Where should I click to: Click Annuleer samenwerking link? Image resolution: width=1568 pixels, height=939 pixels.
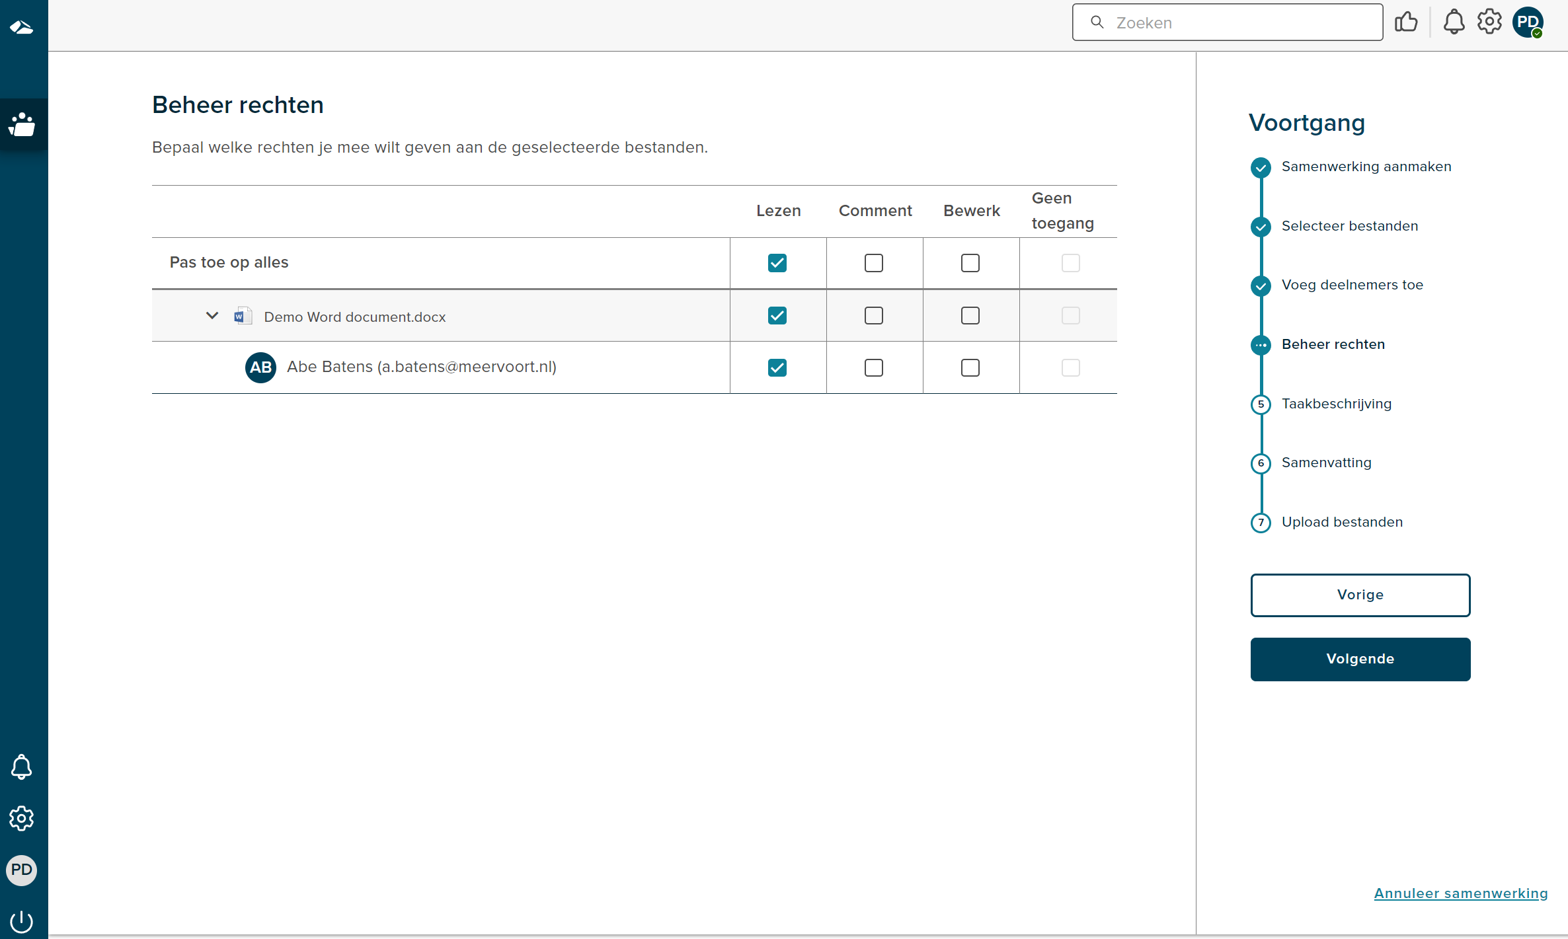(1461, 892)
